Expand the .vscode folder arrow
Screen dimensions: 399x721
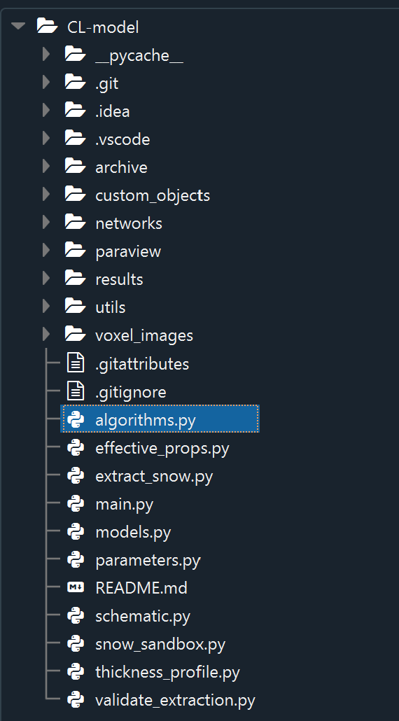point(46,139)
